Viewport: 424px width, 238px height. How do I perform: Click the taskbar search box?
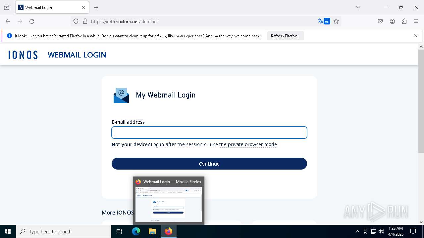pyautogui.click(x=64, y=231)
